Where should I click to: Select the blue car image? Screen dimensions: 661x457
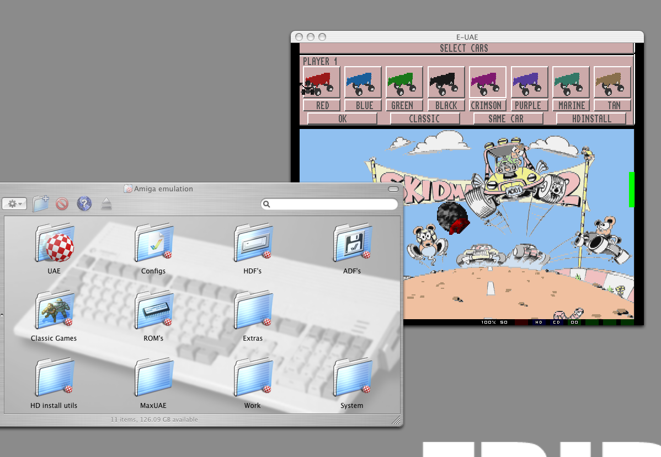363,83
